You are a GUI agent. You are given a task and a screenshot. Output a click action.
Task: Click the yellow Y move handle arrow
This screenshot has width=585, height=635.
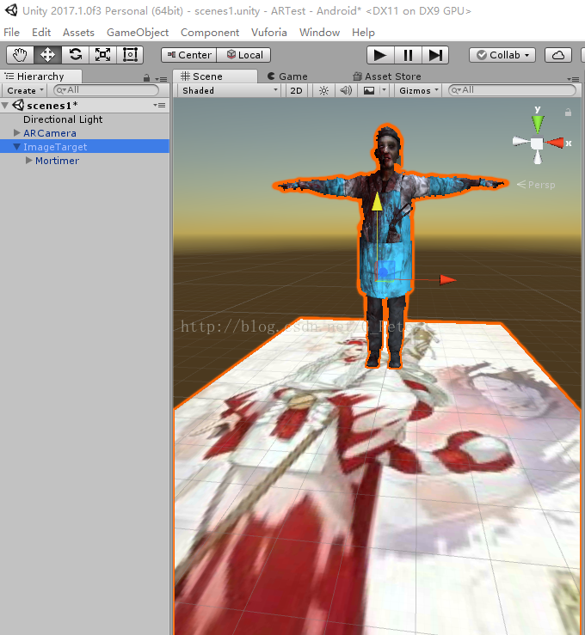click(377, 201)
